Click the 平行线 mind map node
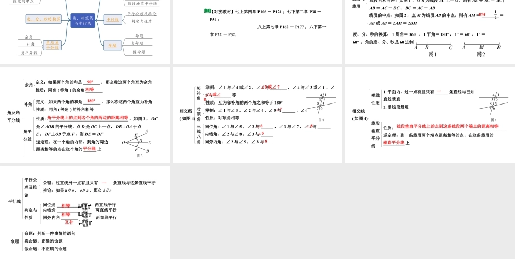 [x=112, y=19]
